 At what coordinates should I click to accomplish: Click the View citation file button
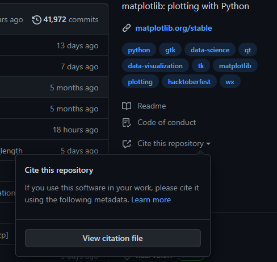pyautogui.click(x=113, y=238)
